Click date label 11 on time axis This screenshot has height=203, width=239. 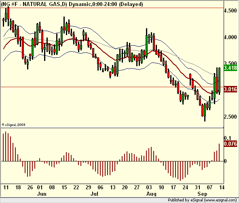pos(6,187)
